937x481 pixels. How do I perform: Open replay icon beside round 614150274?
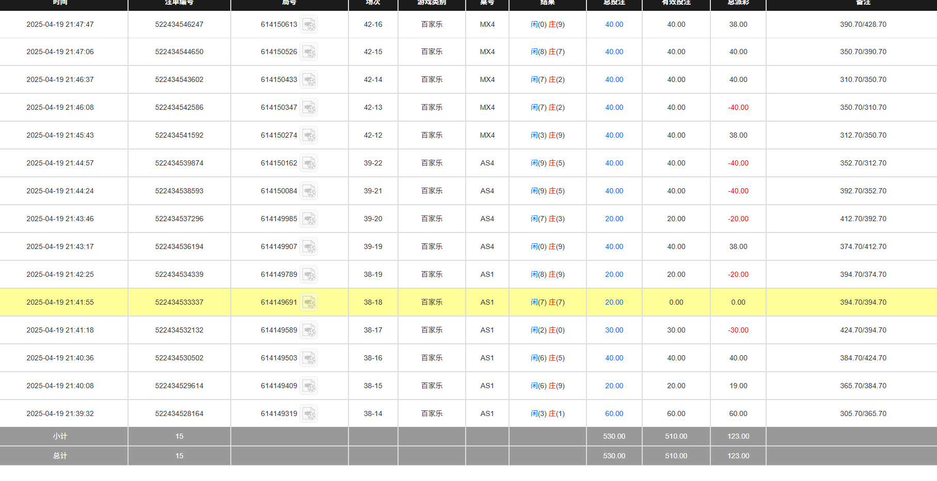(x=309, y=136)
